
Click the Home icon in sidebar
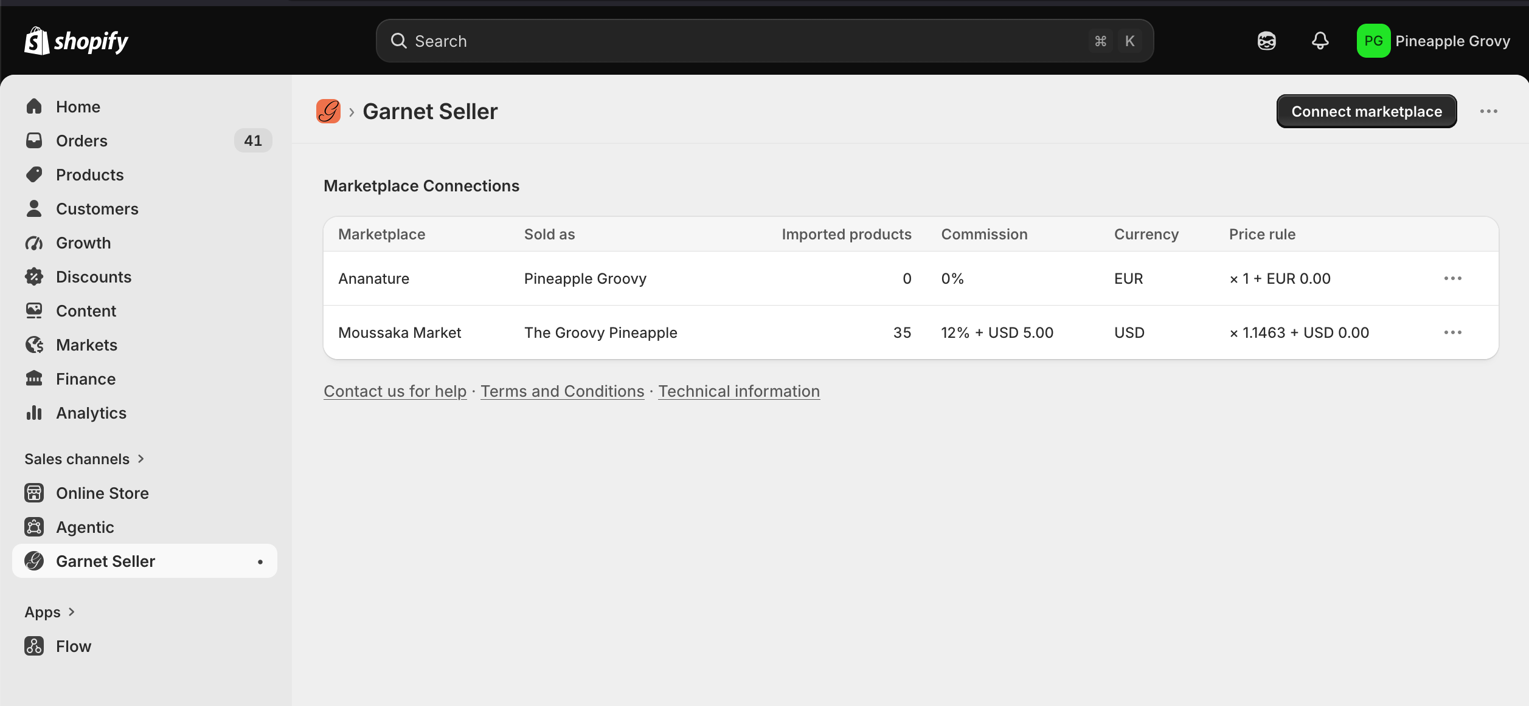tap(34, 106)
